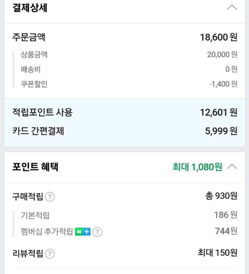Click the N+ membership badge icon
Viewport: 249px width, 274px height.
pos(83,231)
